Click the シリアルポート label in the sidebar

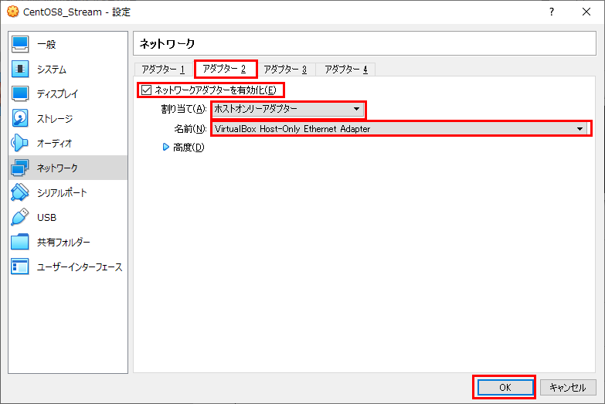pyautogui.click(x=62, y=192)
